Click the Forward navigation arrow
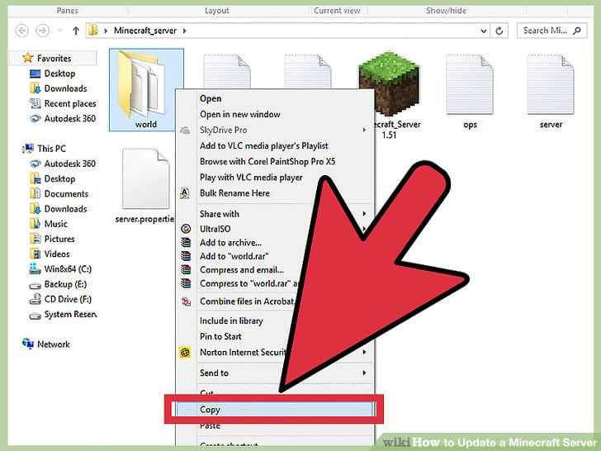 [x=43, y=31]
